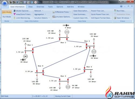
Task: Select the generator symbol at Bus 4
Action: pos(94,52)
